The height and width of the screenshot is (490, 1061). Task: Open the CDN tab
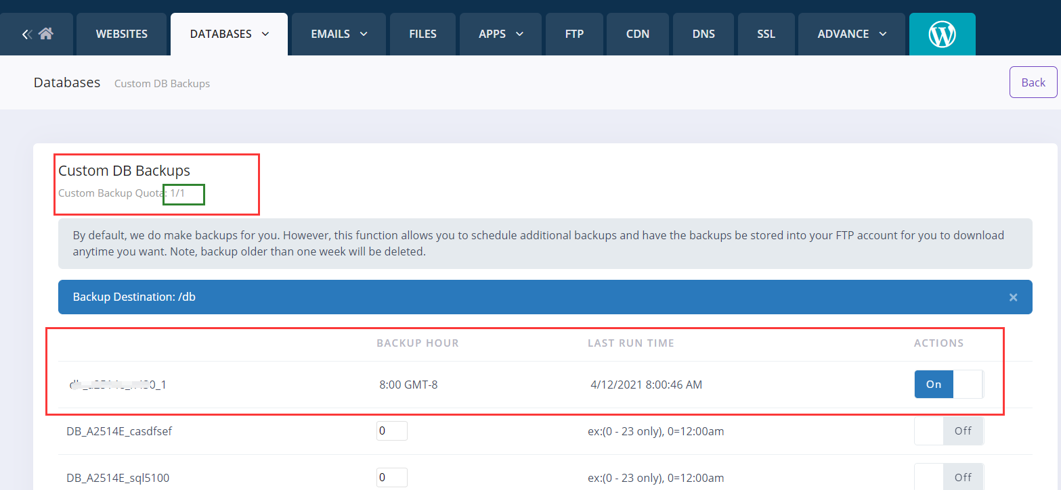tap(638, 34)
